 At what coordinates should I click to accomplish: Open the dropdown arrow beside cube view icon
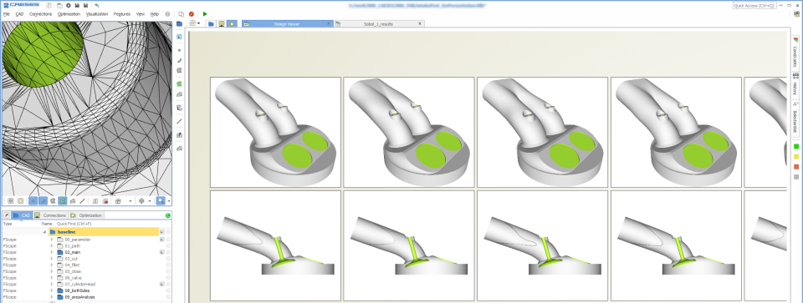(149, 201)
